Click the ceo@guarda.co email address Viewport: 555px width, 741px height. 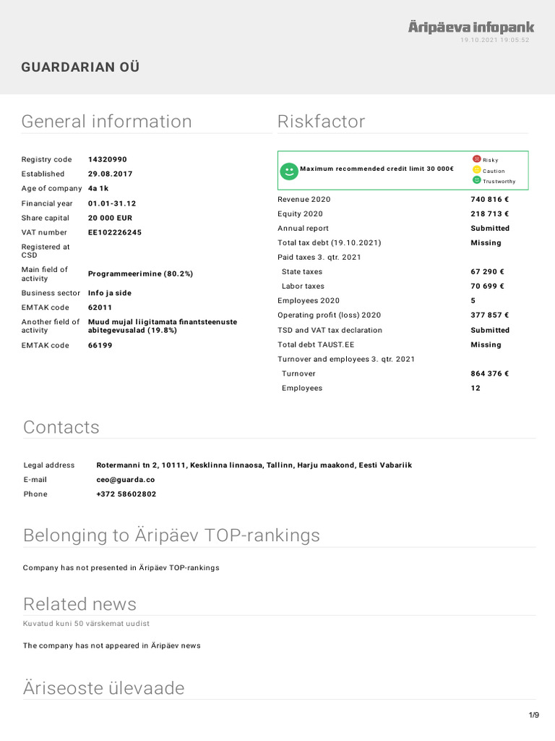[x=126, y=479]
